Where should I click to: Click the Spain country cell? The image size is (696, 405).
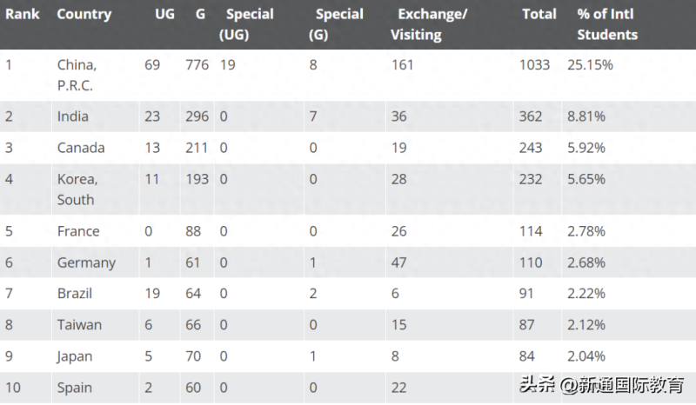(x=75, y=388)
